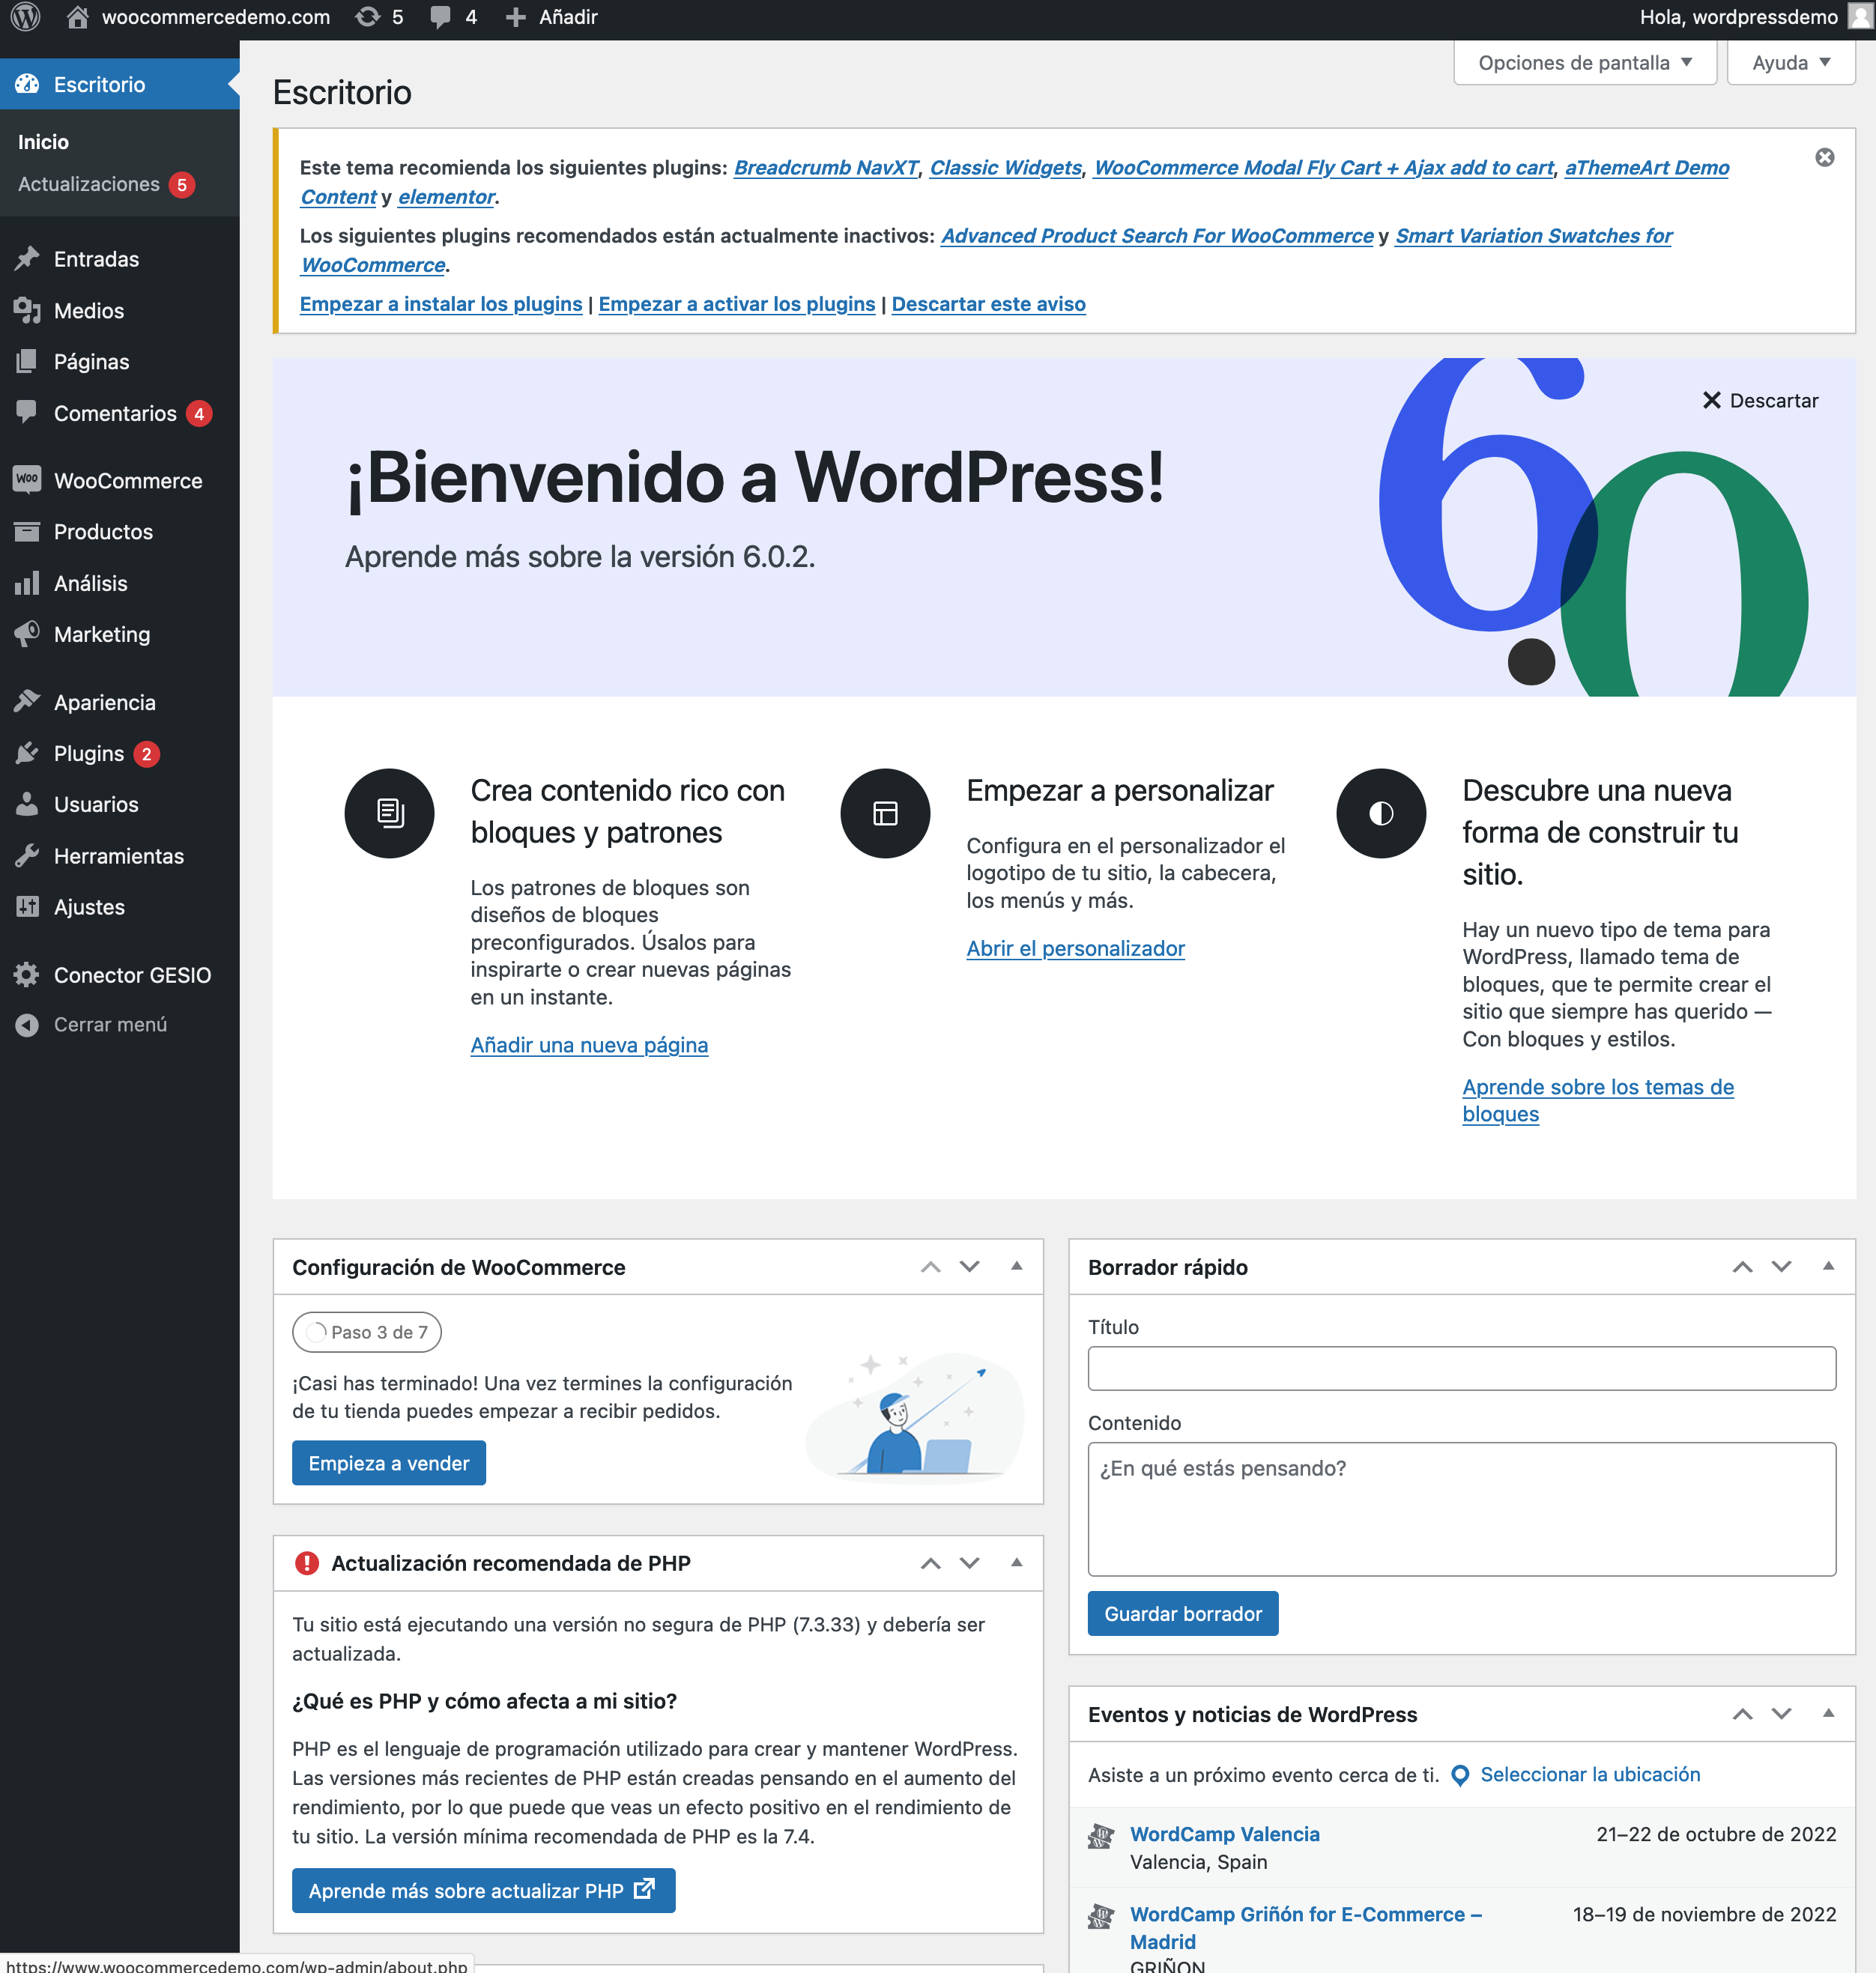
Task: Open the Ayuda help dropdown
Action: tap(1791, 63)
